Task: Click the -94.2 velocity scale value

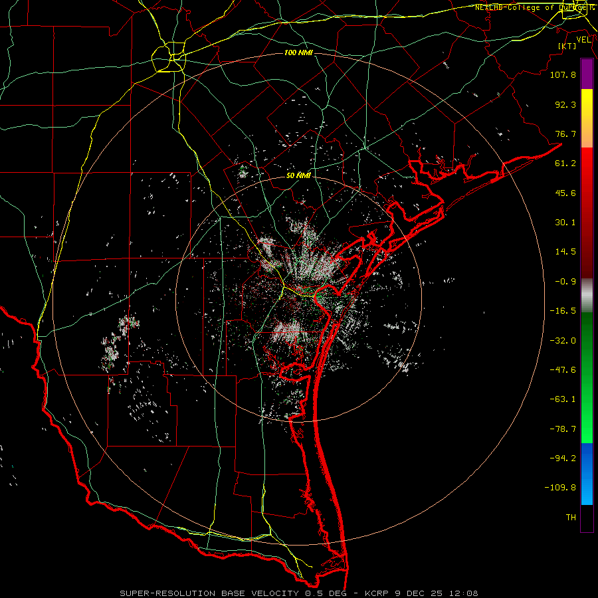Action: click(x=563, y=458)
